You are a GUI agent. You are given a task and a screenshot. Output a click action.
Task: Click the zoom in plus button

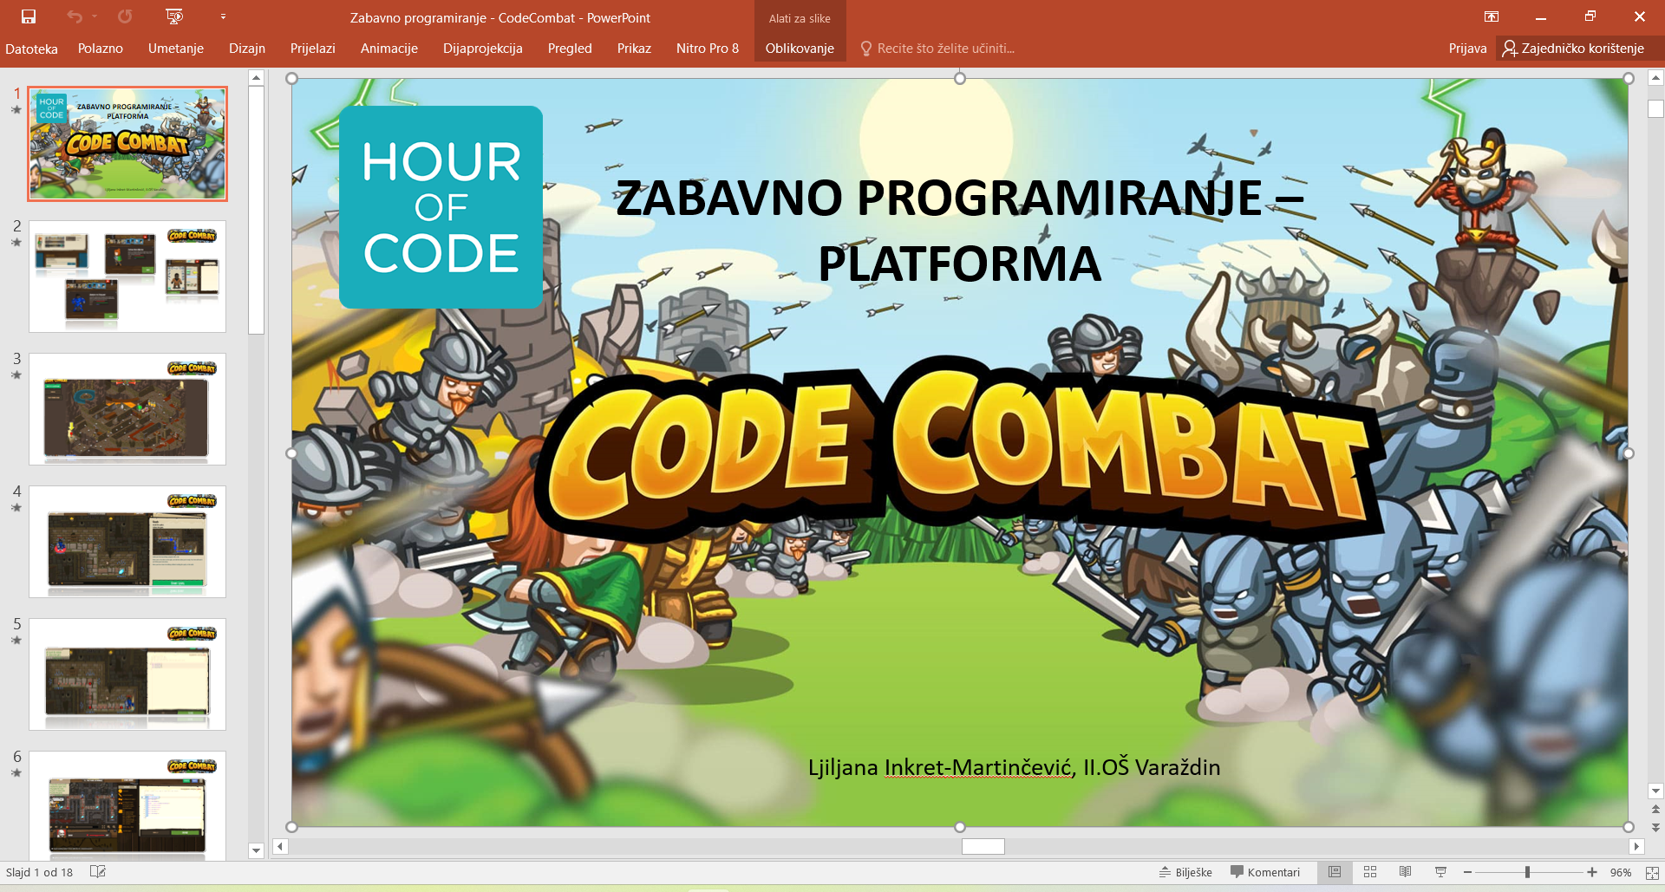coord(1592,872)
